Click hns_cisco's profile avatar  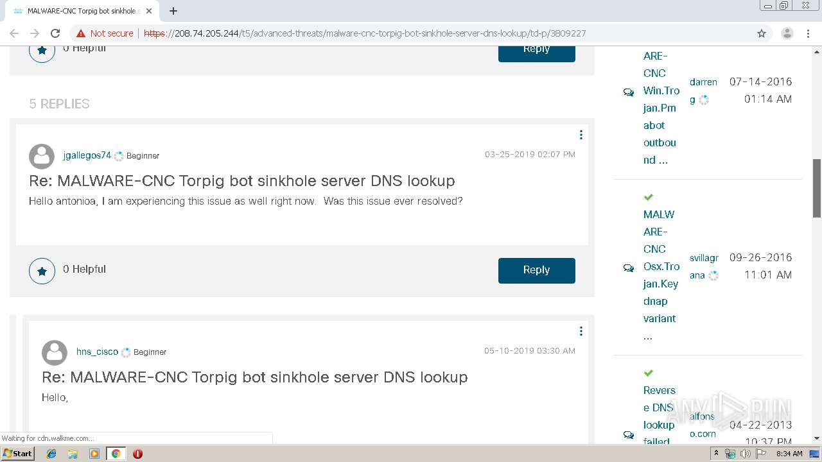pos(55,353)
